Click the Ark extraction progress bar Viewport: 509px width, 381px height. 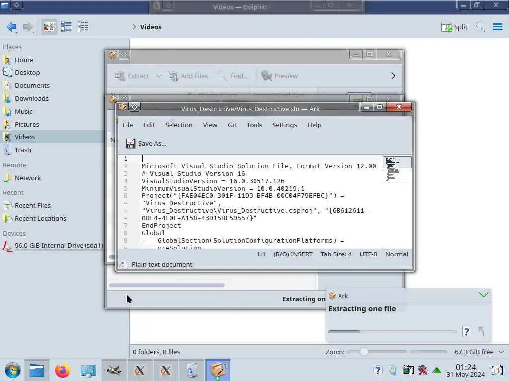pos(392,332)
